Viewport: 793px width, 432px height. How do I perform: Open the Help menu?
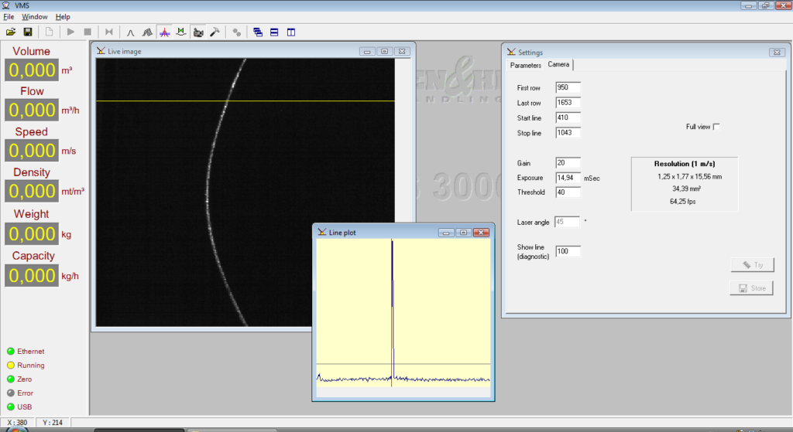(63, 16)
